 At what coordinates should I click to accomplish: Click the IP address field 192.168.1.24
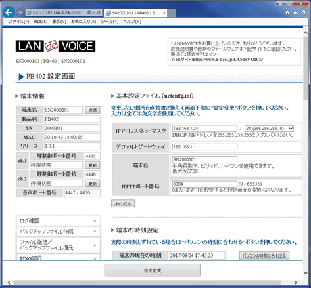point(205,129)
